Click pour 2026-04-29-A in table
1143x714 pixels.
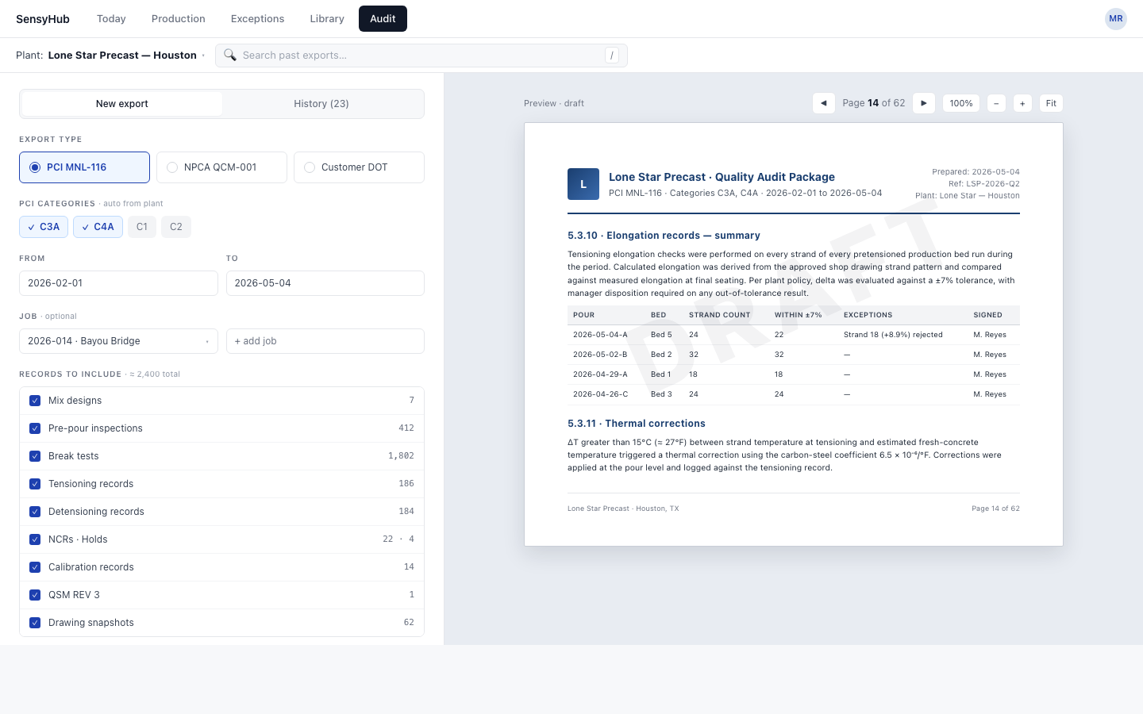click(600, 374)
